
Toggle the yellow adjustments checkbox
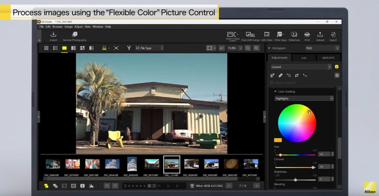point(336,67)
